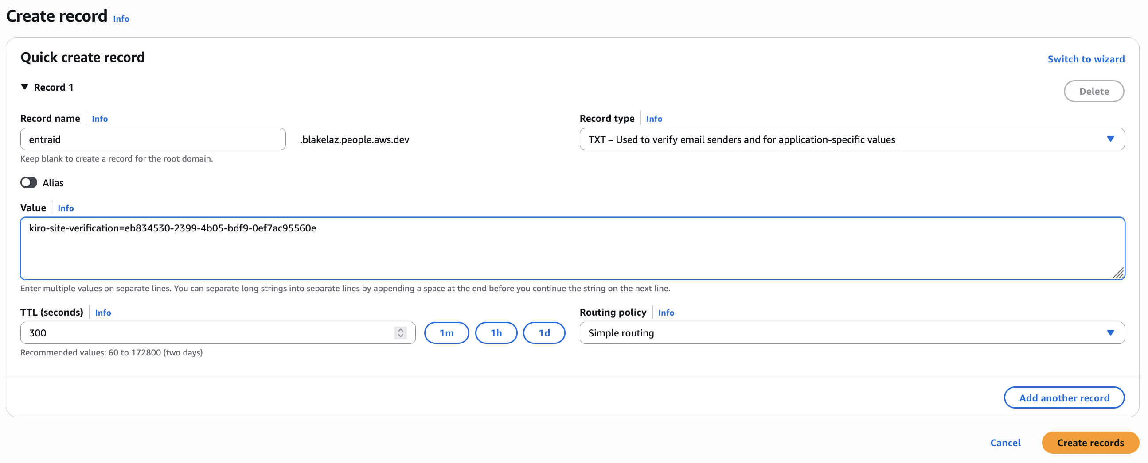Viewport: 1148px width, 463px height.
Task: Delete Record 1
Action: click(1093, 91)
